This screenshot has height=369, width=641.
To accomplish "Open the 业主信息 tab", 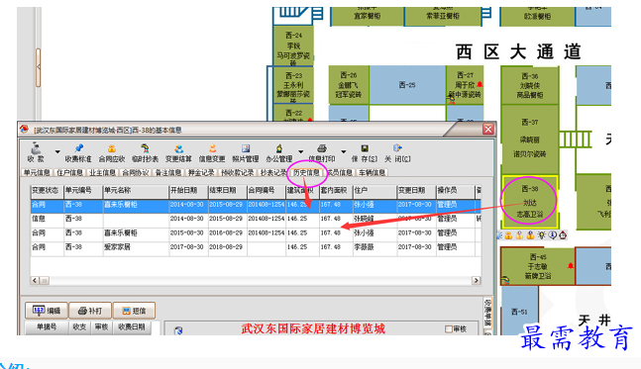I will click(x=102, y=173).
